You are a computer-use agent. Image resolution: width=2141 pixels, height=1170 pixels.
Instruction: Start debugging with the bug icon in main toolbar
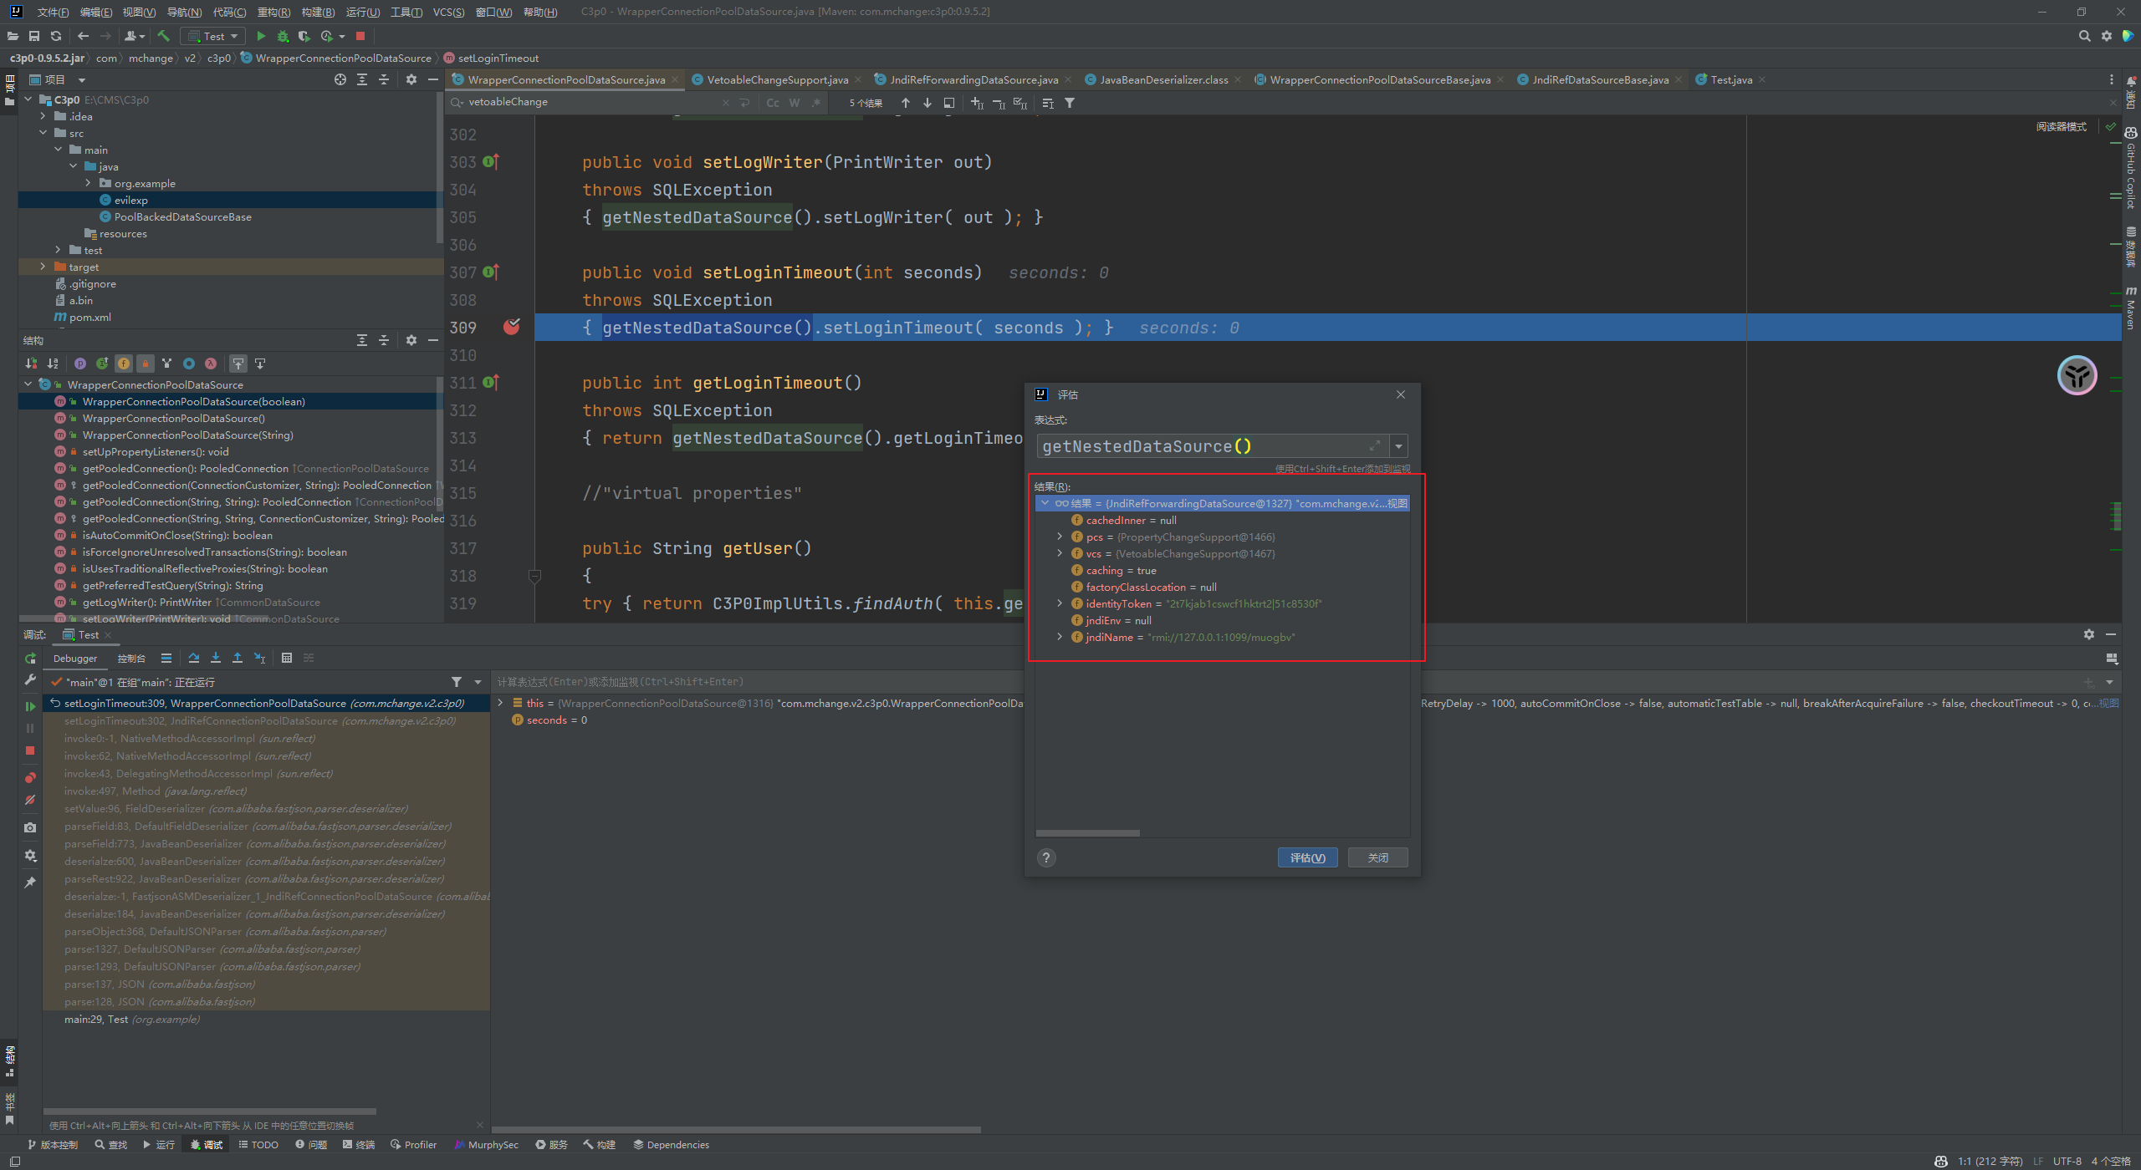tap(283, 36)
